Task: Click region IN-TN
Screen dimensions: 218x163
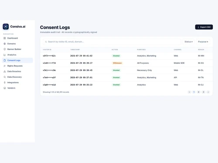Action: pos(201,77)
